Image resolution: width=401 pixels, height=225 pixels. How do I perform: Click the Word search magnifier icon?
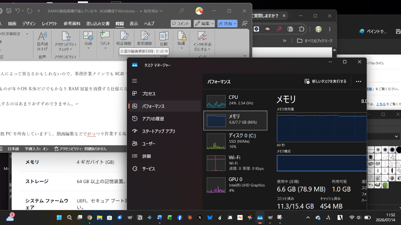click(181, 11)
